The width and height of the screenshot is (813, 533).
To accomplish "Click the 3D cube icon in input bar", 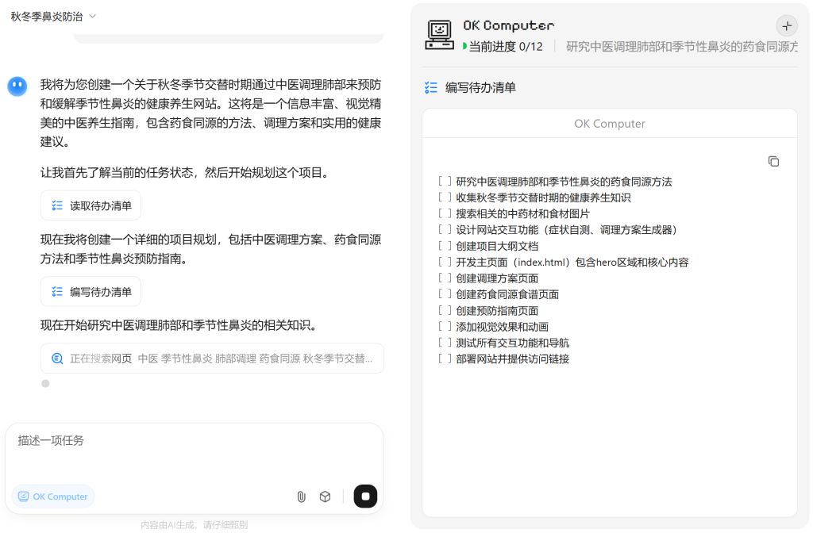I will (x=325, y=497).
